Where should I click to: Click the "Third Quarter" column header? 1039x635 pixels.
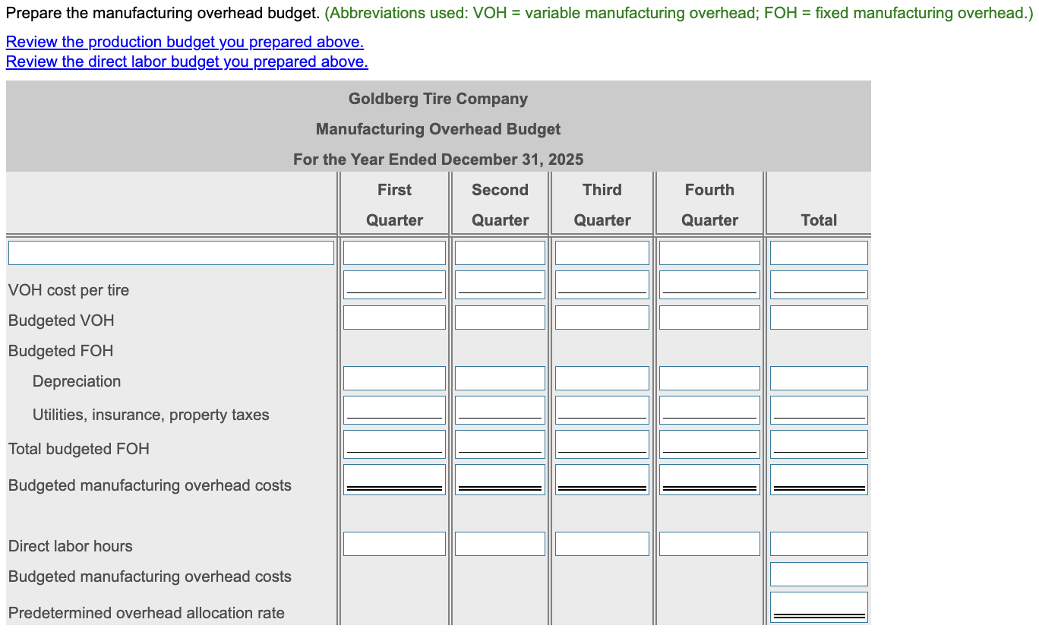point(602,205)
